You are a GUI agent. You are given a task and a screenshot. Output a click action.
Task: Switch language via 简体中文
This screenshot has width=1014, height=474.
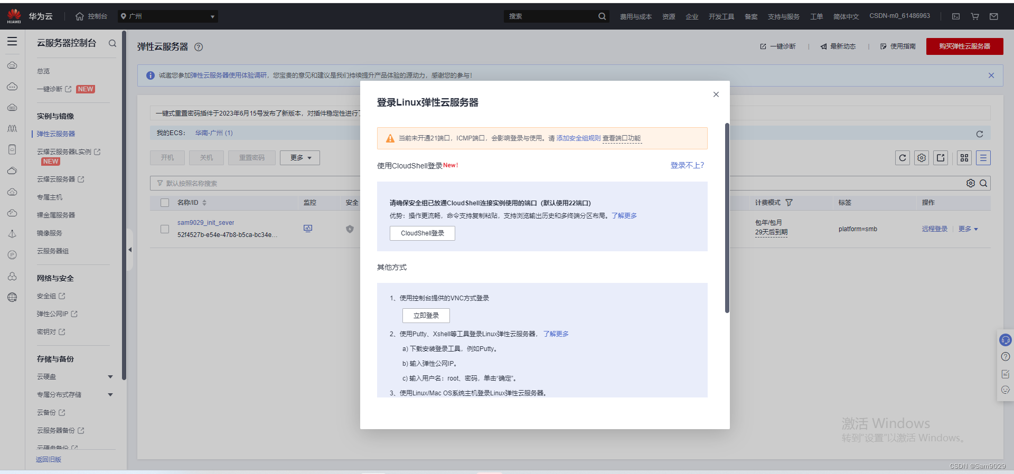(846, 16)
